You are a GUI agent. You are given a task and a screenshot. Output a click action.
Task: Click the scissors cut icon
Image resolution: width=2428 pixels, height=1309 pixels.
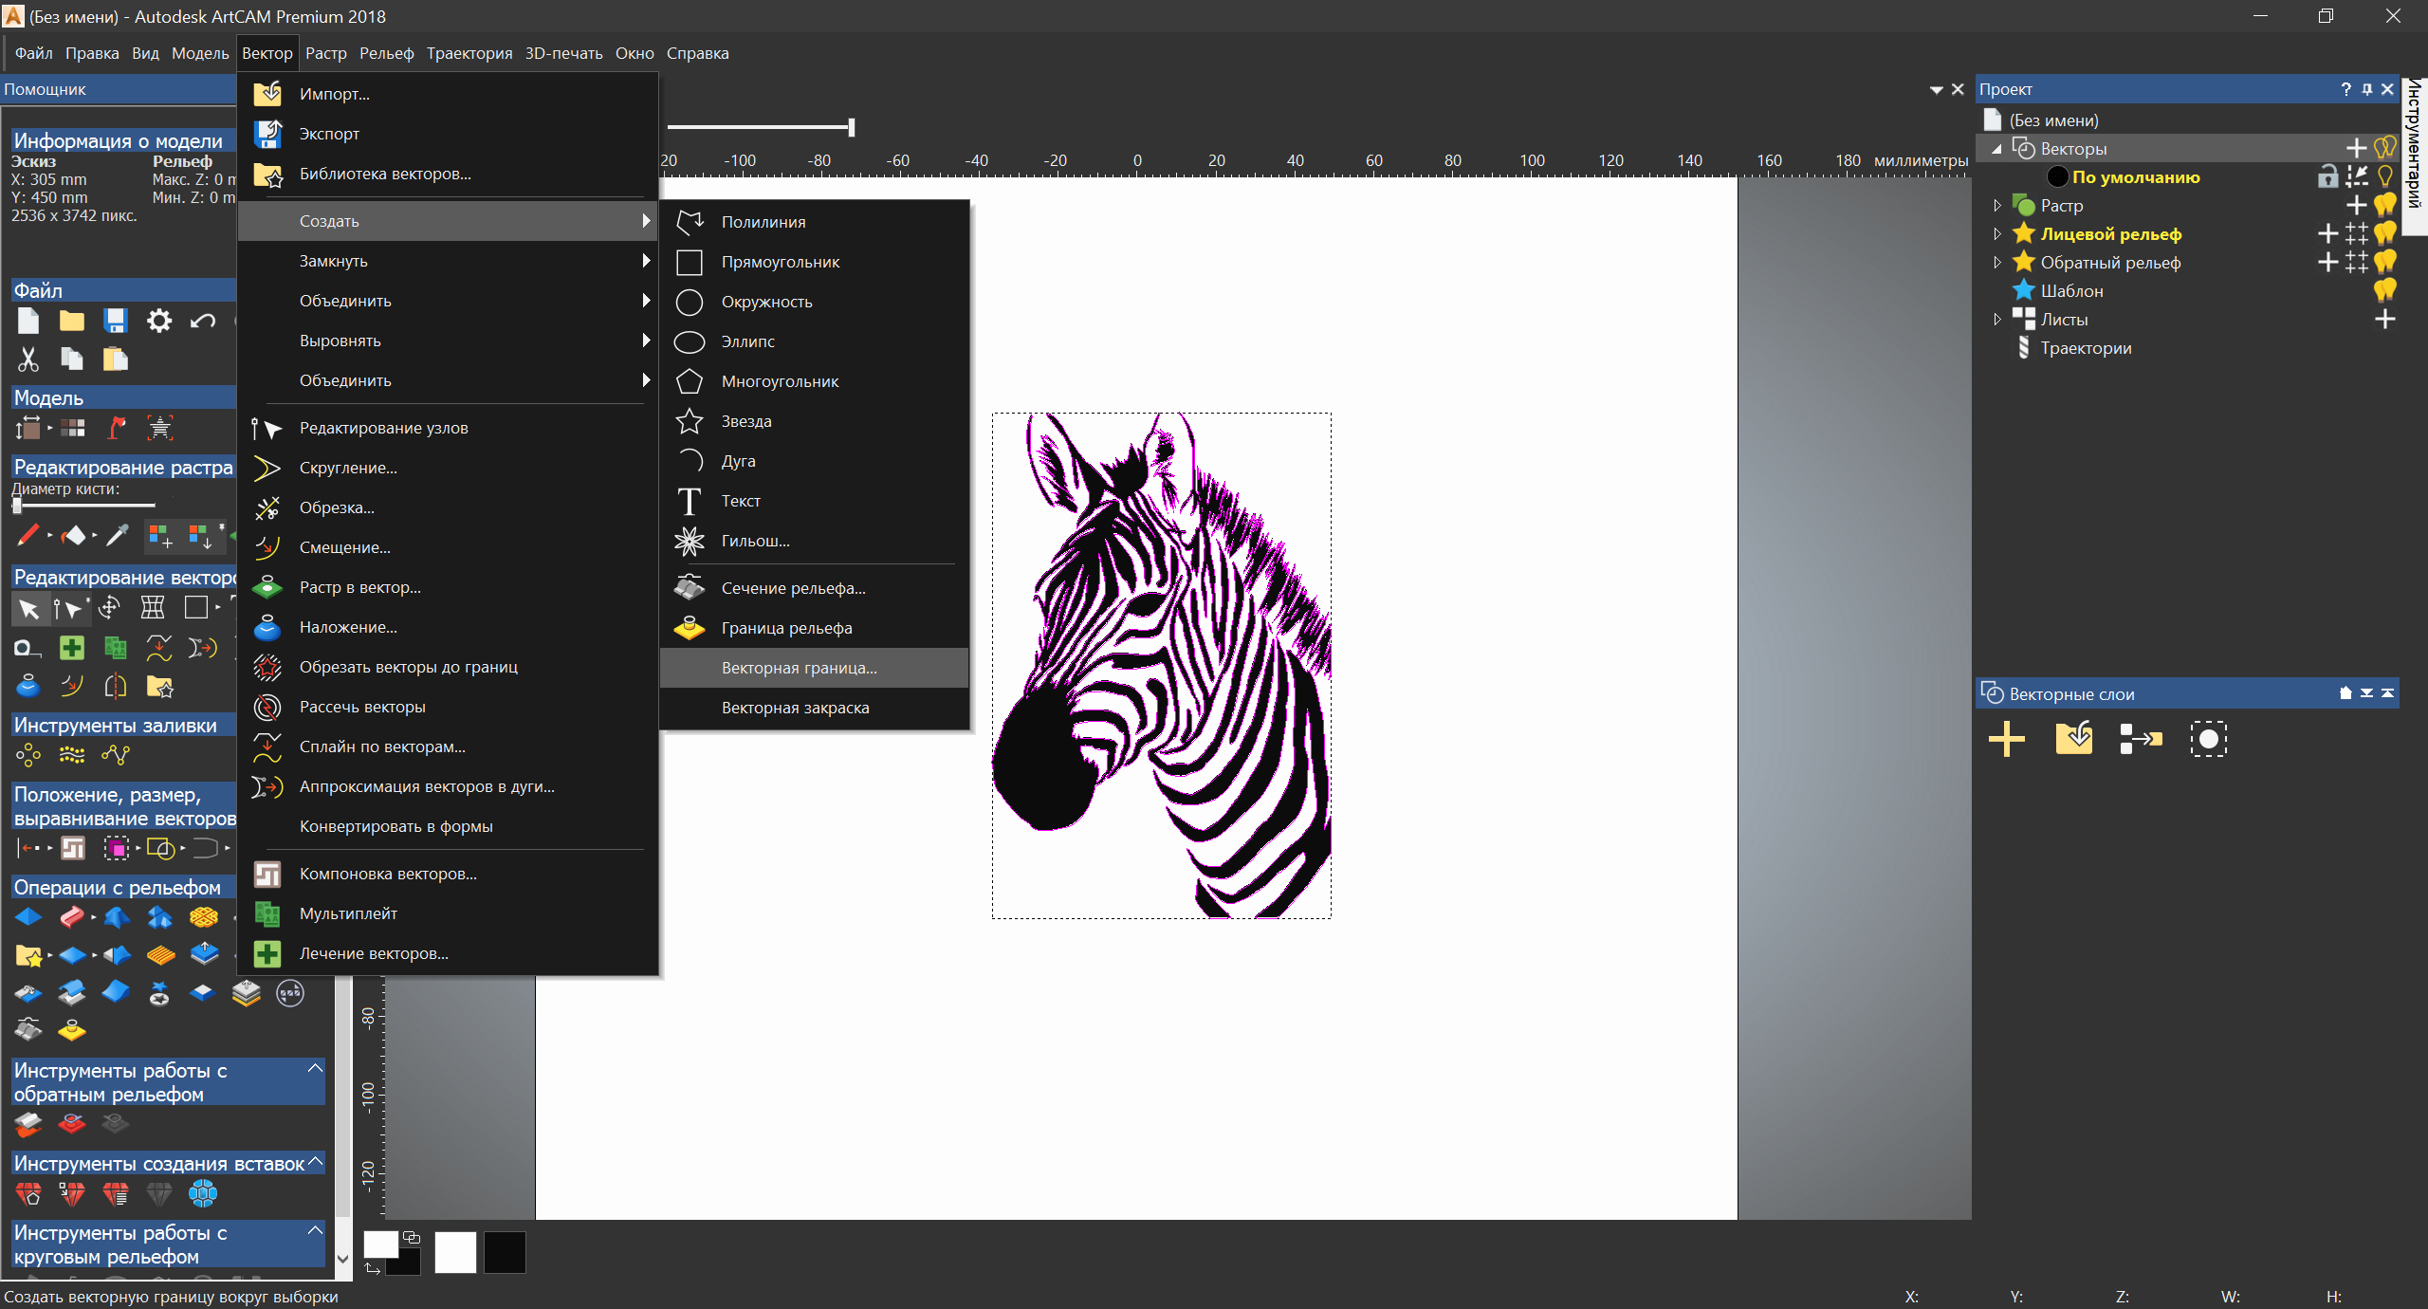(x=28, y=360)
